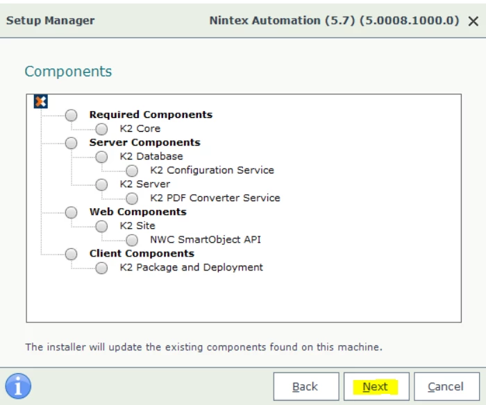Toggle the K2 Database radio button
The image size is (486, 405).
pyautogui.click(x=102, y=157)
